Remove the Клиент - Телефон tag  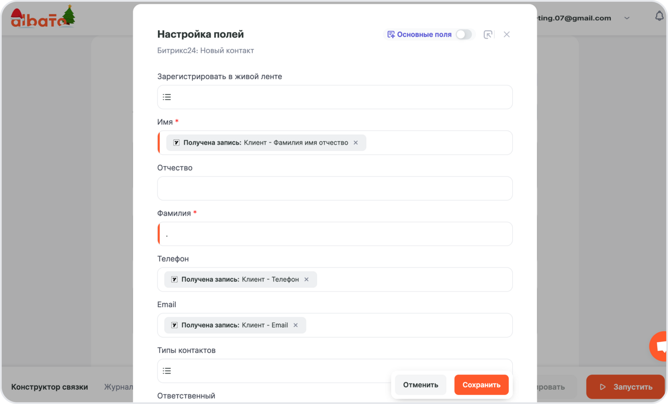pyautogui.click(x=306, y=279)
